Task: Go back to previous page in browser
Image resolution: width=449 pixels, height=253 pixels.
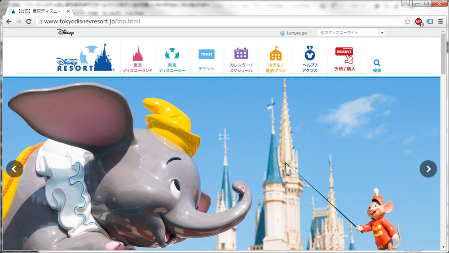Action: click(x=9, y=21)
